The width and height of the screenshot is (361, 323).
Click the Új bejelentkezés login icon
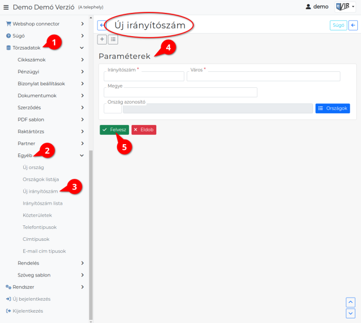(x=9, y=299)
